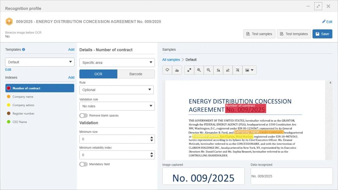Click the Templates info icon
The width and height of the screenshot is (338, 190).
click(x=24, y=49)
